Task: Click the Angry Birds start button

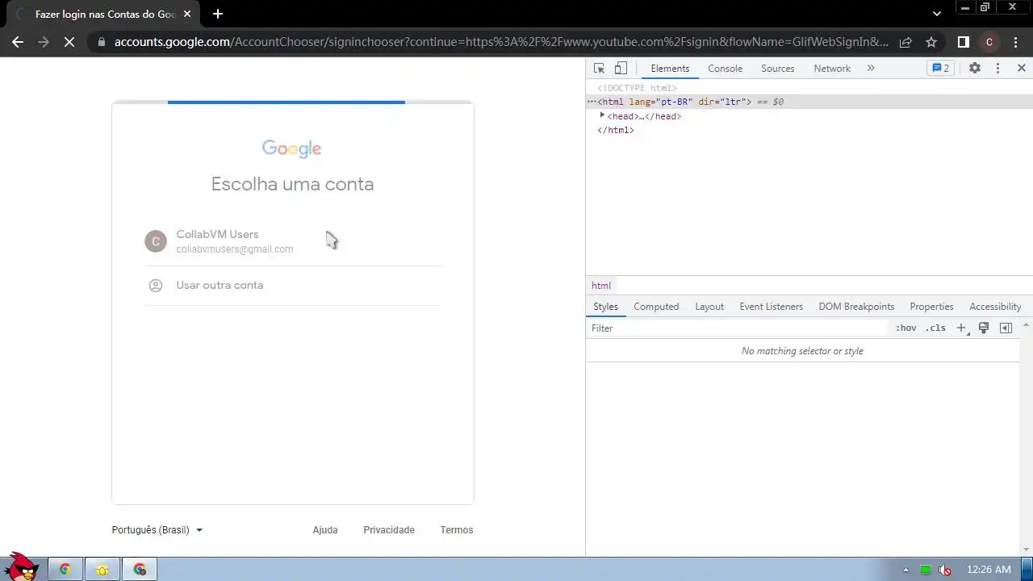Action: pos(22,567)
